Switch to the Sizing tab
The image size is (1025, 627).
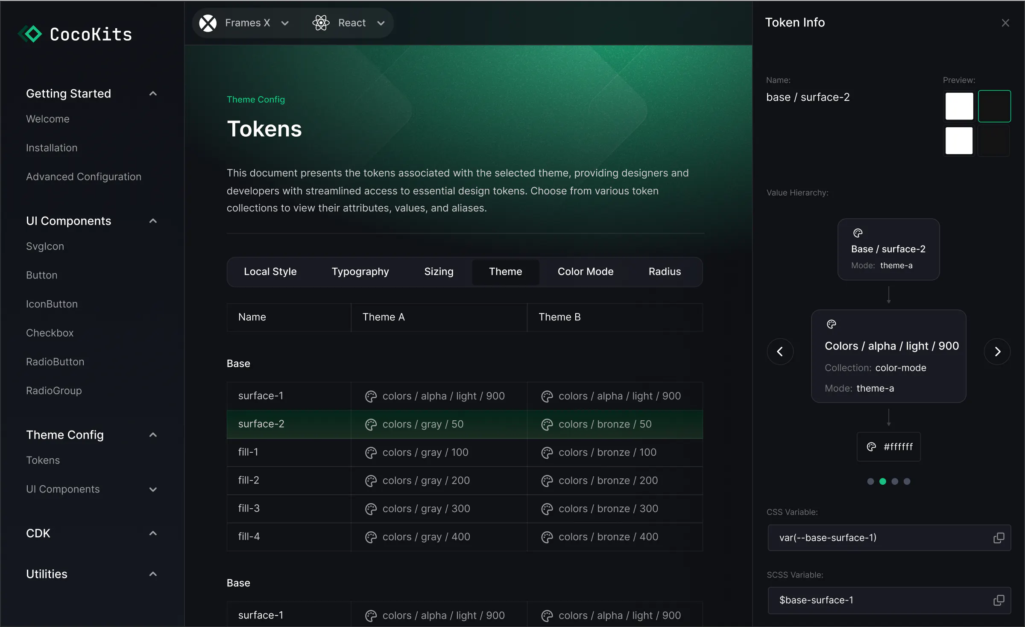[x=439, y=272]
